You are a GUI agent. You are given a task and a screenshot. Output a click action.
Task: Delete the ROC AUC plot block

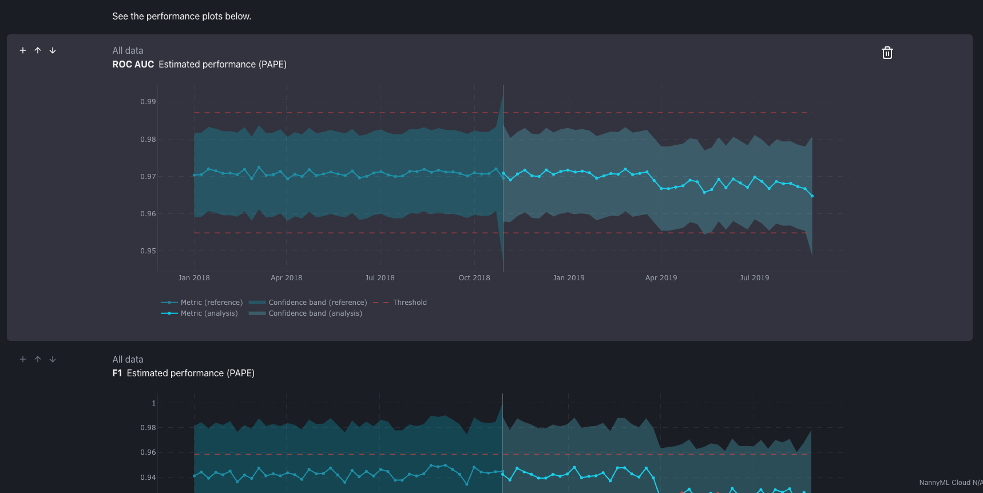[x=887, y=53]
